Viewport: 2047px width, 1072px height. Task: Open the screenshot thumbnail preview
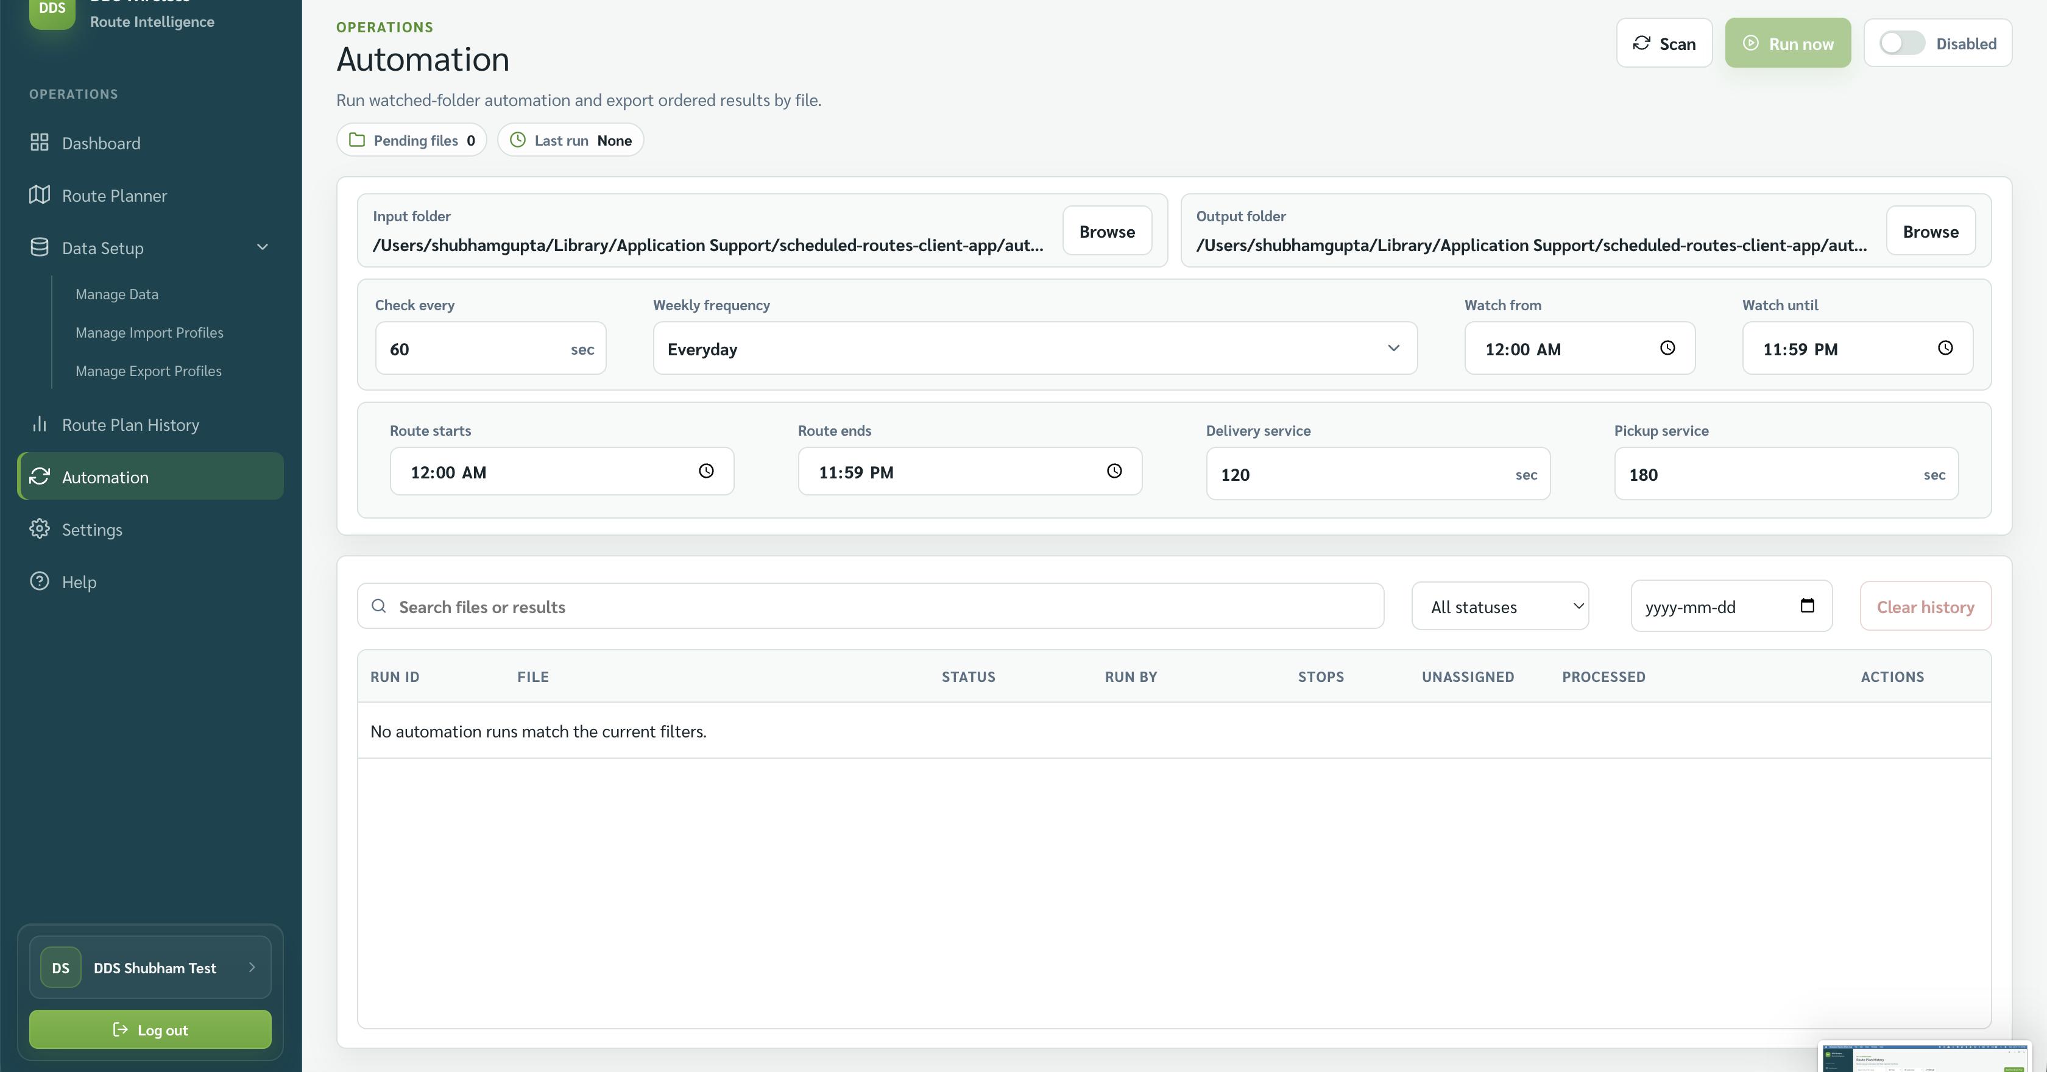pyautogui.click(x=1925, y=1057)
